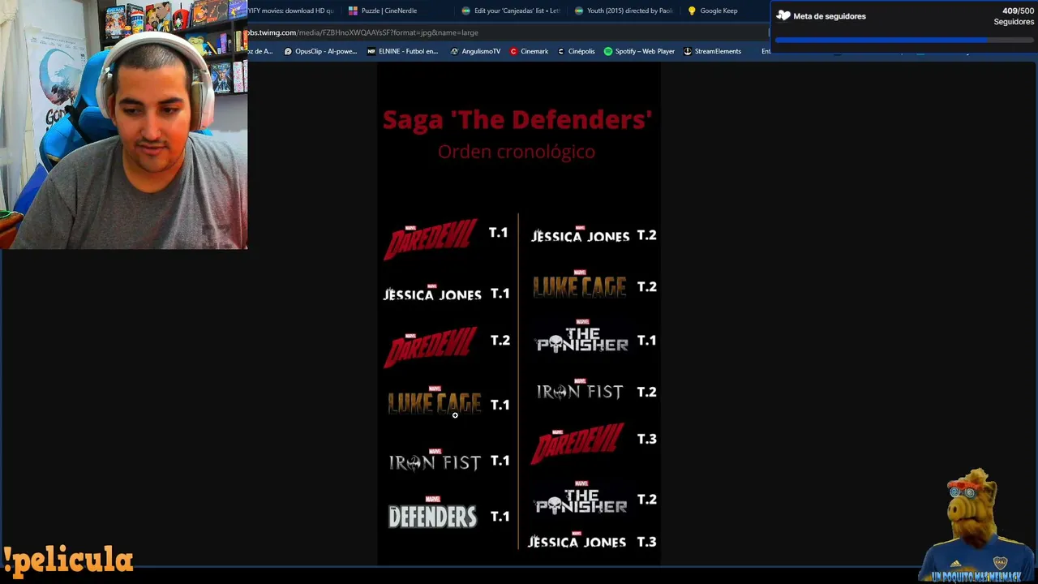1038x584 pixels.
Task: Open the StreamElements bookmark
Action: [x=712, y=51]
